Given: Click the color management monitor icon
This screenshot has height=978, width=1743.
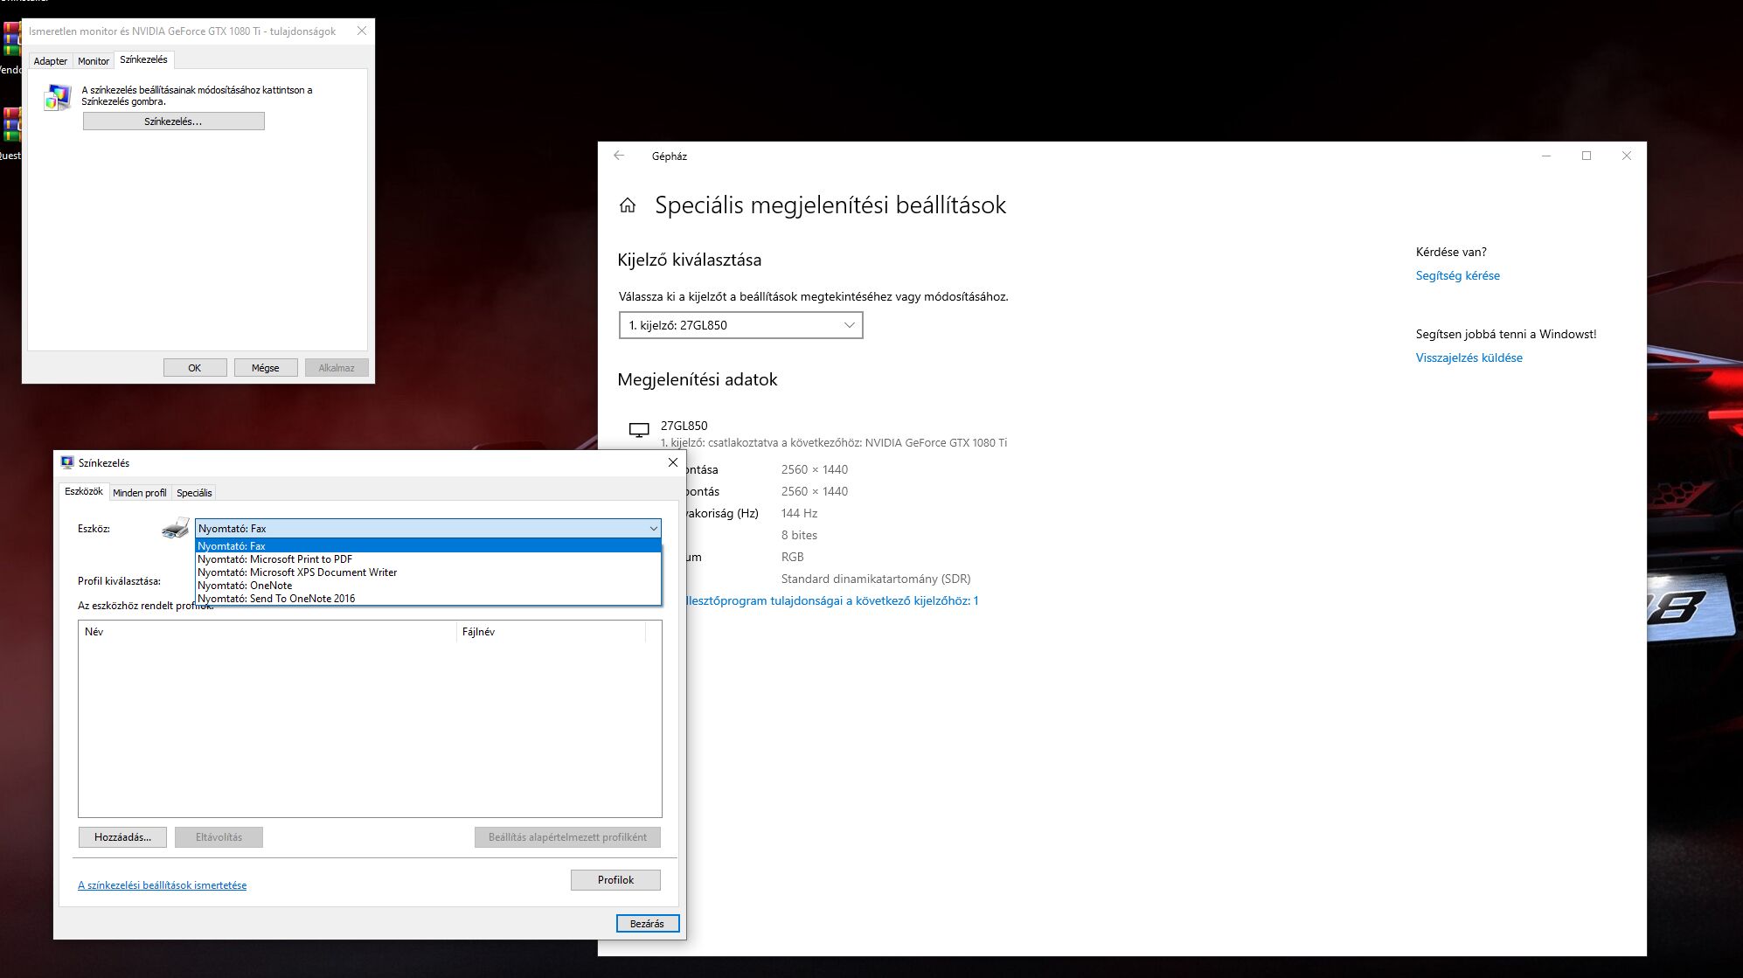Looking at the screenshot, I should (x=58, y=97).
